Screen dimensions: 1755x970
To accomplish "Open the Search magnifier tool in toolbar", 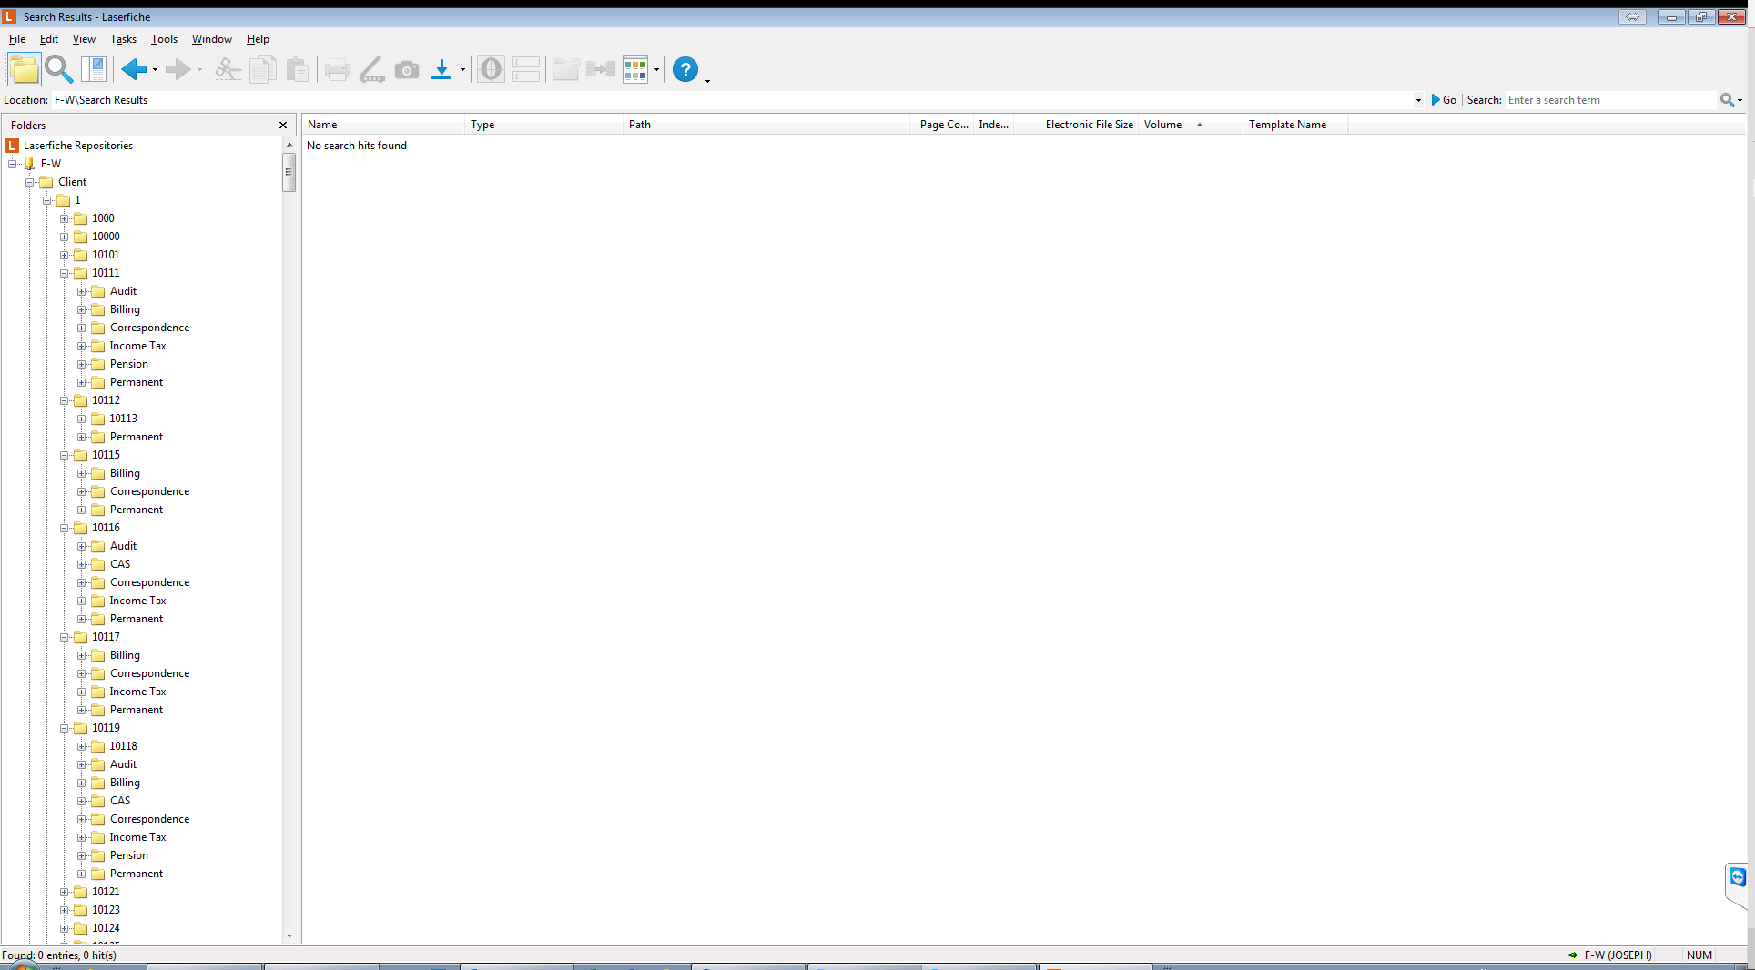I will pyautogui.click(x=58, y=69).
